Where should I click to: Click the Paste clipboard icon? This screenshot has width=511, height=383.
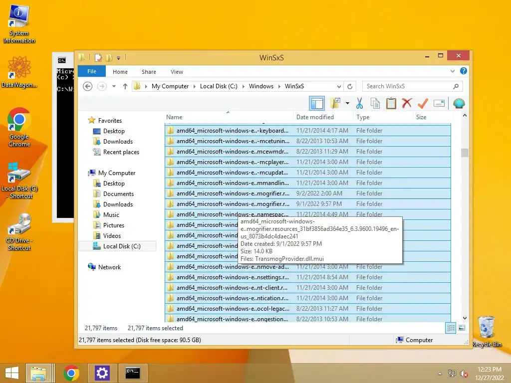click(x=391, y=104)
